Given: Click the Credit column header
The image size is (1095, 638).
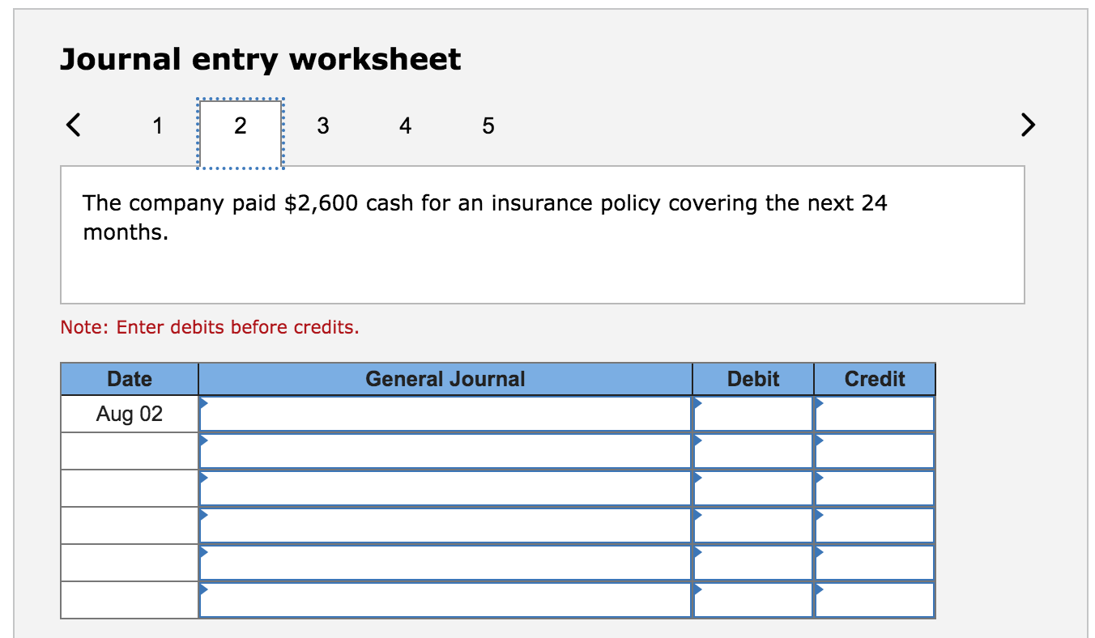Looking at the screenshot, I should click(x=875, y=379).
